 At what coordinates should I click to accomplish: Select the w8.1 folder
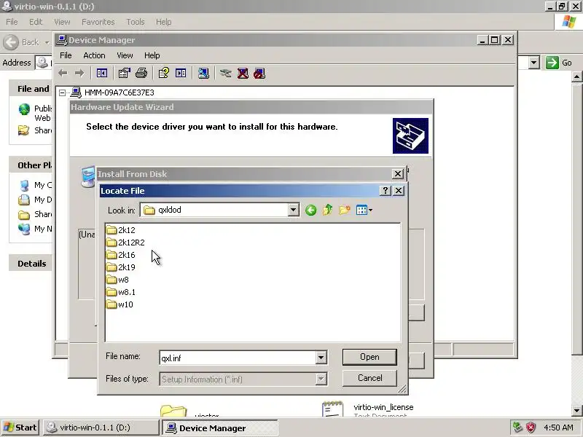121,292
